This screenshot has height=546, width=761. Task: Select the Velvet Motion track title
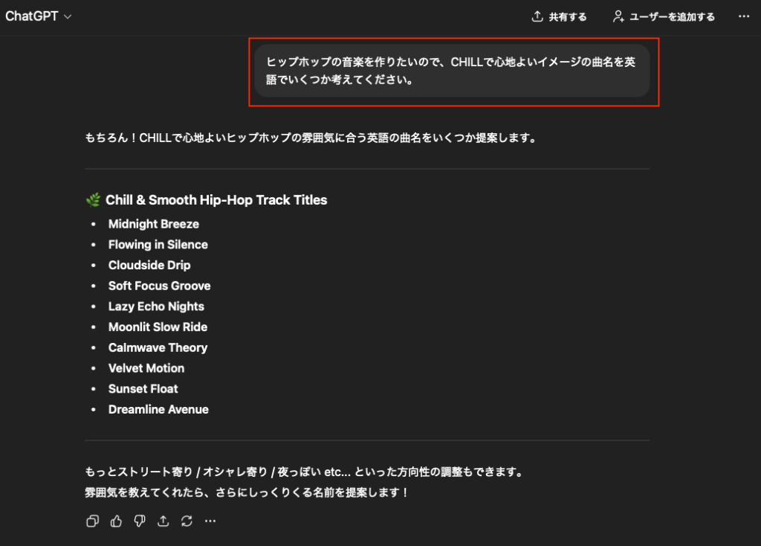coord(146,368)
